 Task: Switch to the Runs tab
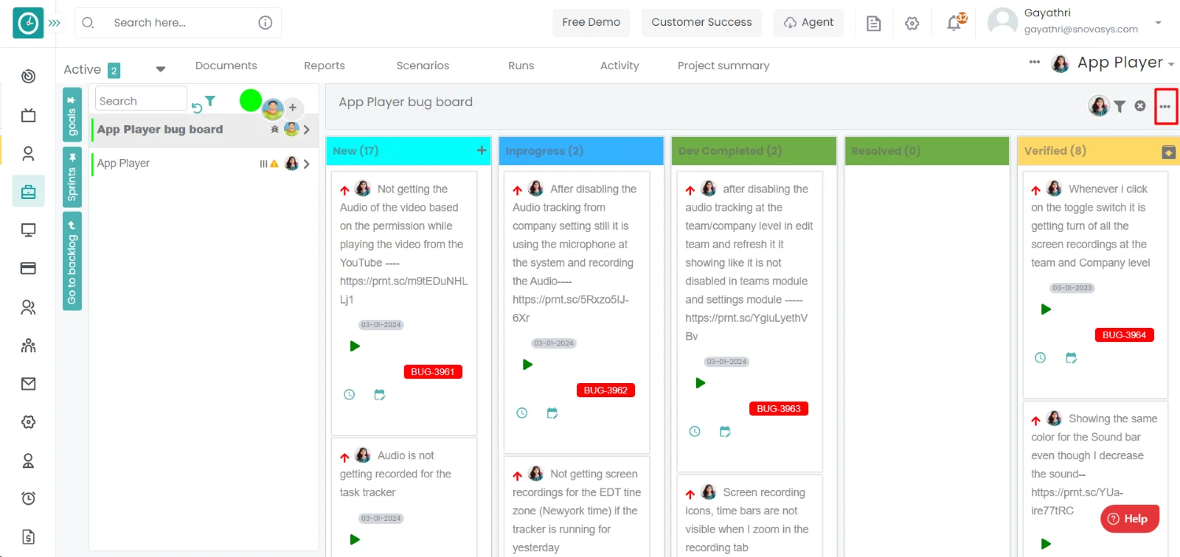[521, 66]
